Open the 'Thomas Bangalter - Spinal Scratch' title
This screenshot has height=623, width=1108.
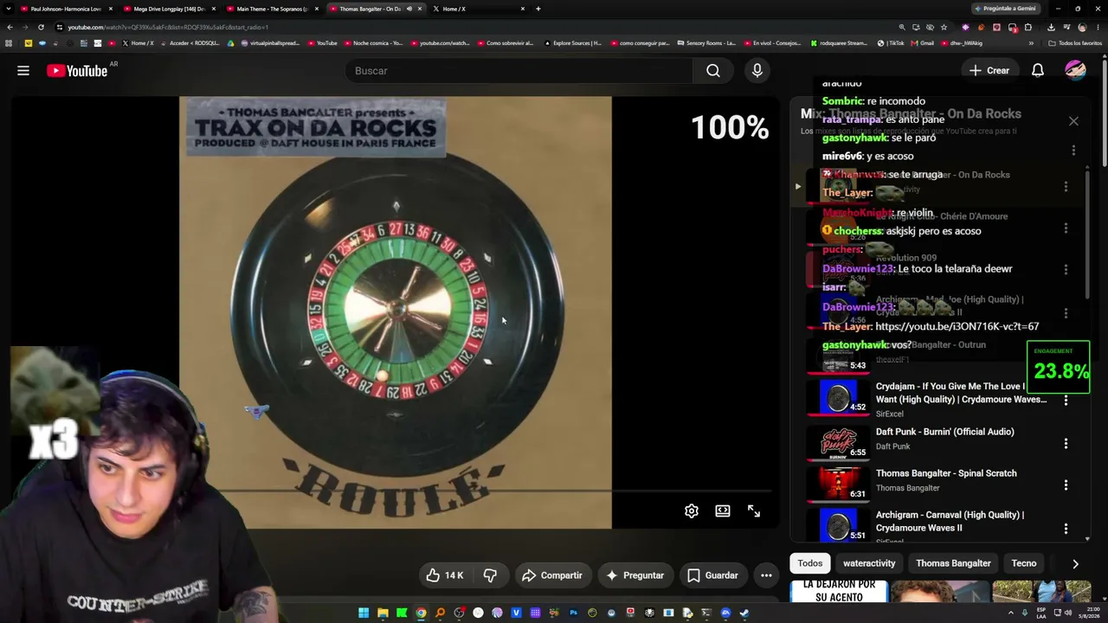[x=946, y=473]
